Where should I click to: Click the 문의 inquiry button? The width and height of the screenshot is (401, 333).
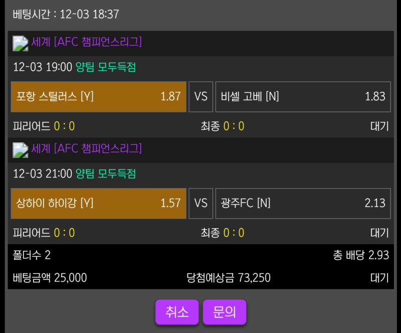click(224, 312)
